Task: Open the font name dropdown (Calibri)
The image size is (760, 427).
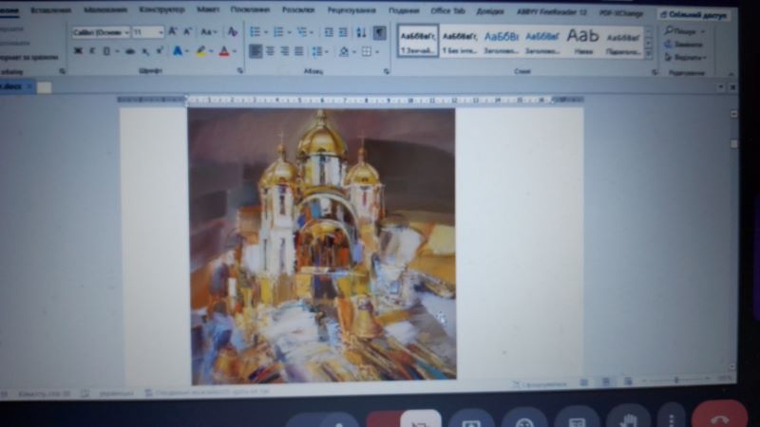Action: [x=100, y=32]
